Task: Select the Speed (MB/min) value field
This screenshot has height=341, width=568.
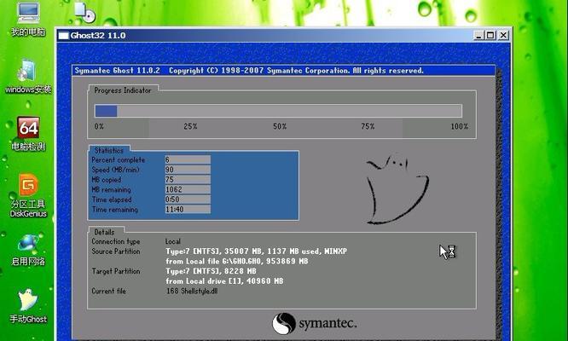Action: coord(188,170)
